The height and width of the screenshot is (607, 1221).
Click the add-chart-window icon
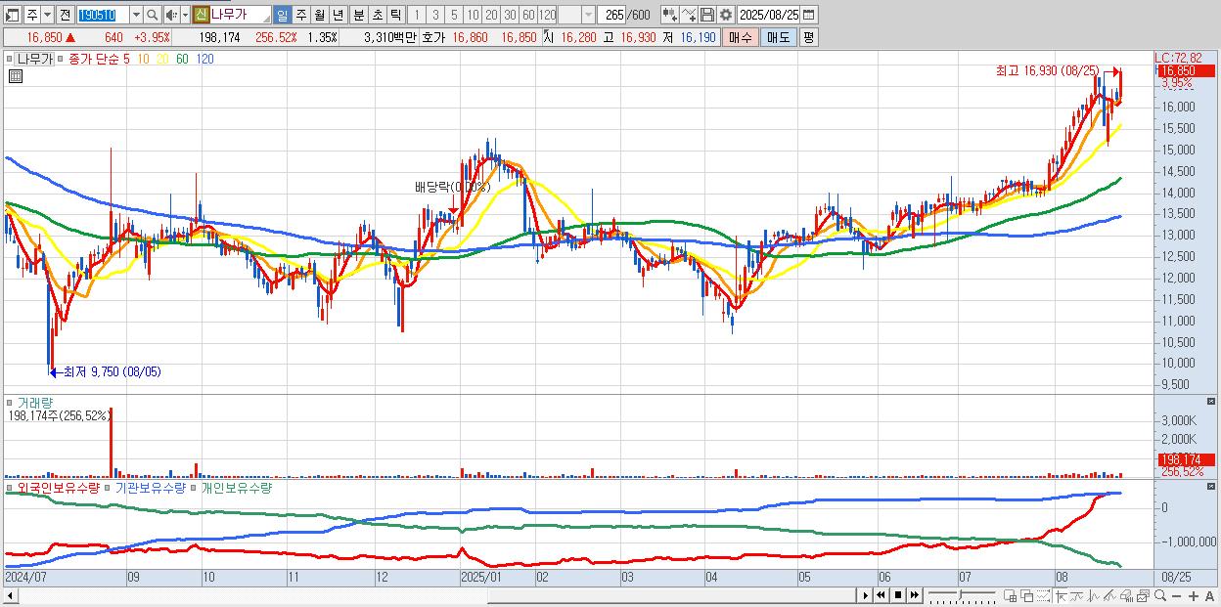click(x=1011, y=595)
